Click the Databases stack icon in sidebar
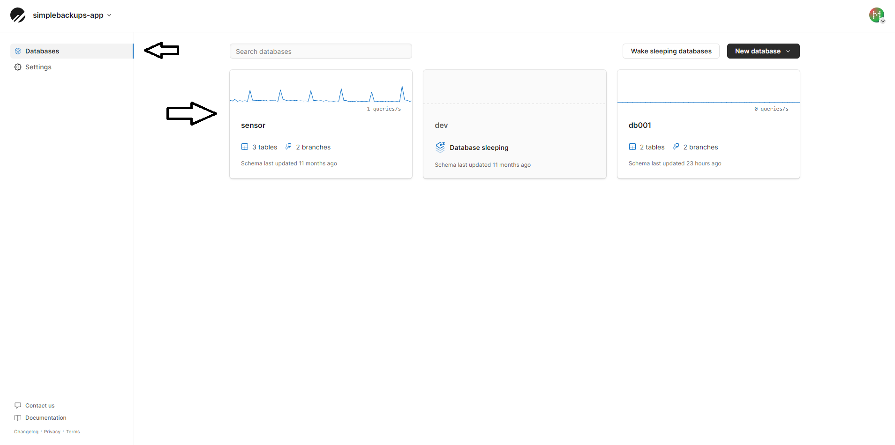This screenshot has height=445, width=895. [x=18, y=51]
